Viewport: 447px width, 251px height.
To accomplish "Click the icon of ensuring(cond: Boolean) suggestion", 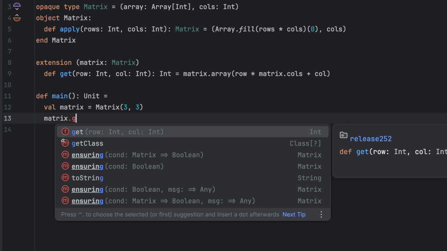I will pos(65,166).
